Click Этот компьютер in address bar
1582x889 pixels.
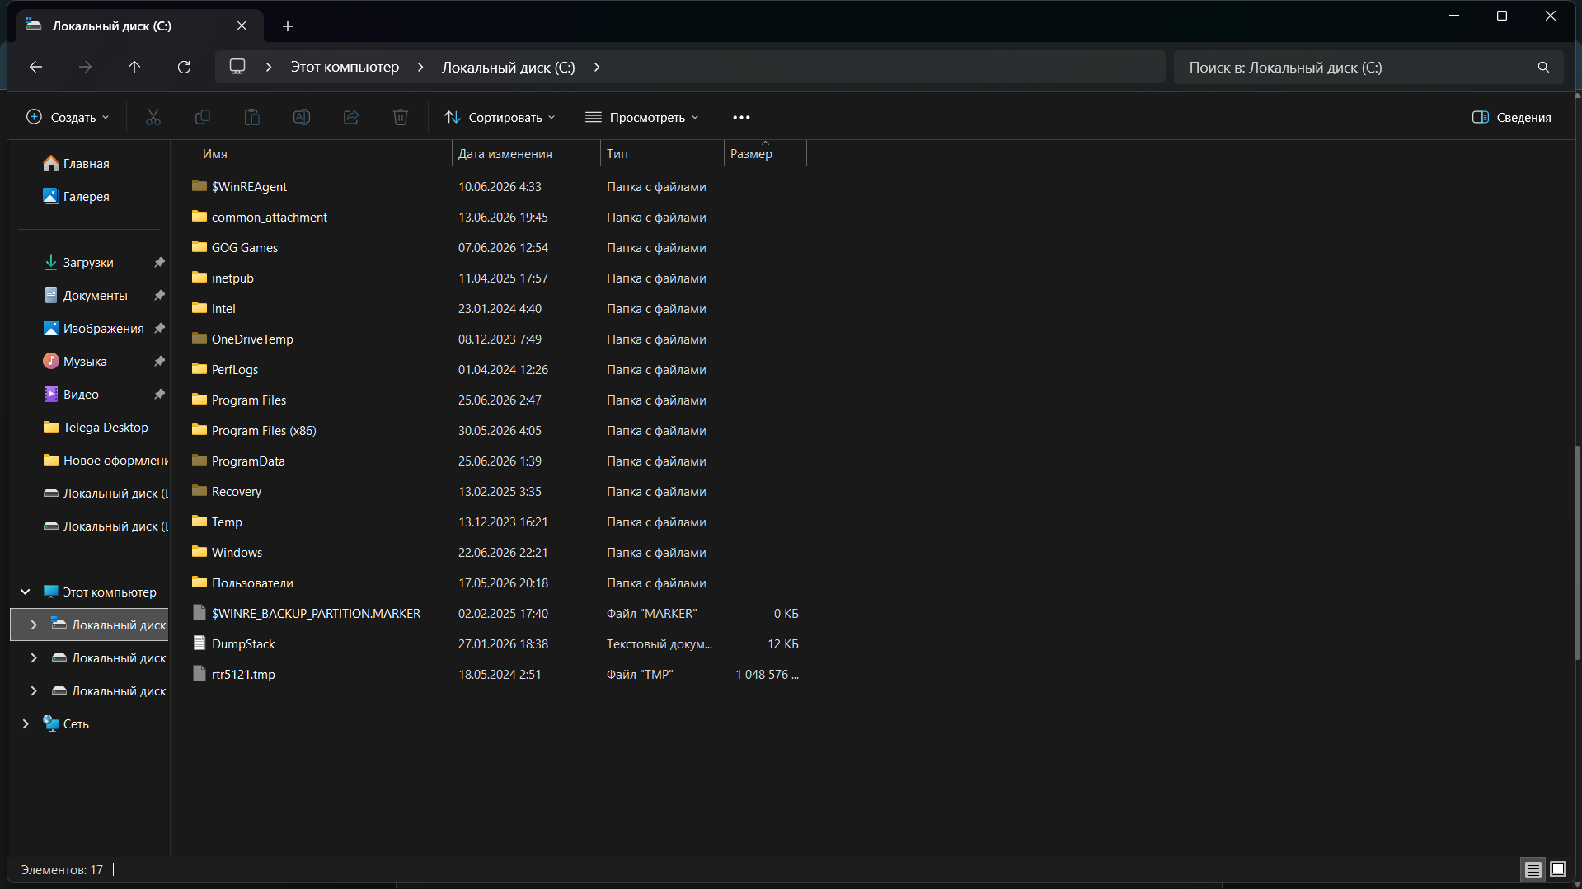click(345, 68)
